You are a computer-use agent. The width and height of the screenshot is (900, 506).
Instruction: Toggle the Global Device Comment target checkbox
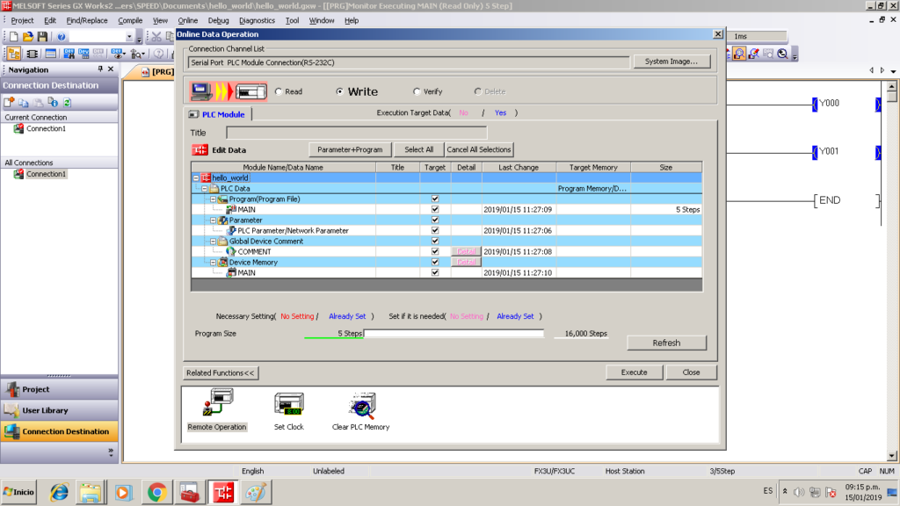point(435,241)
